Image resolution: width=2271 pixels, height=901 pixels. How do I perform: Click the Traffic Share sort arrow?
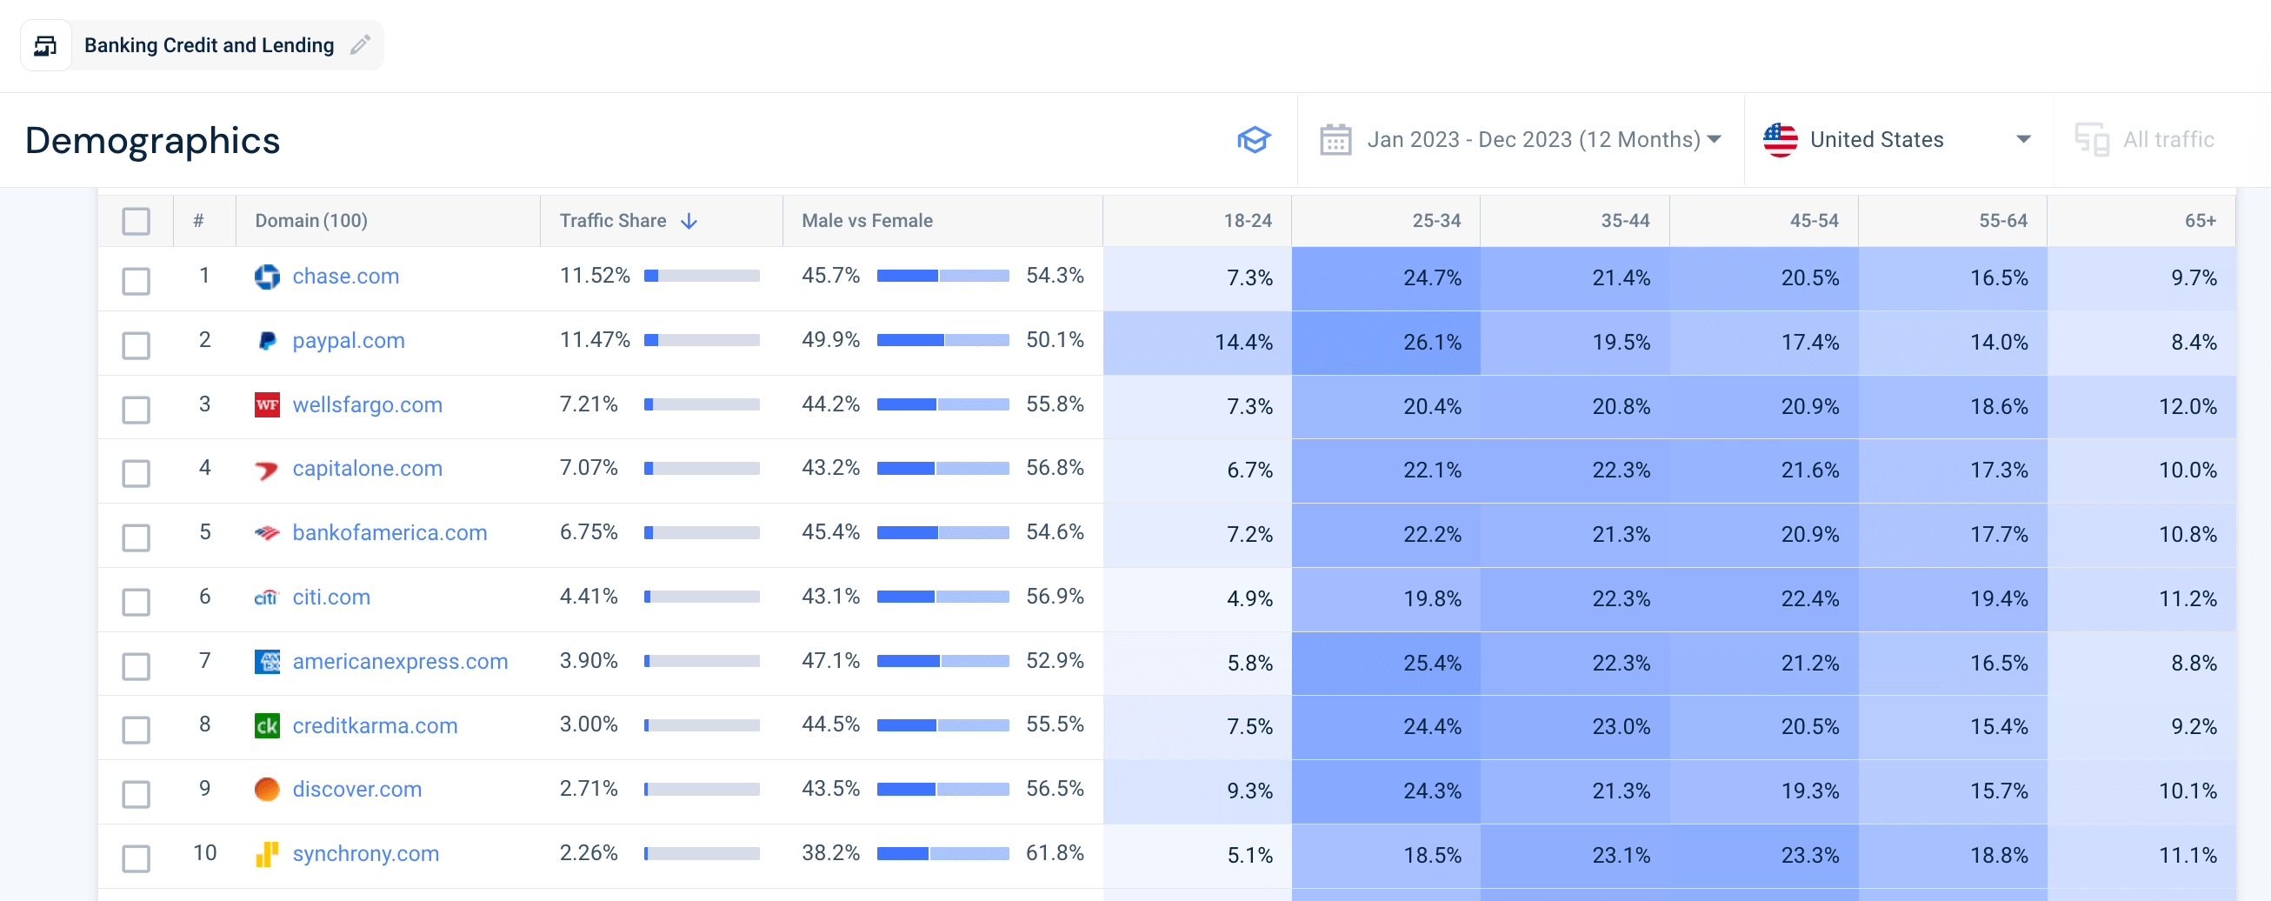point(689,220)
